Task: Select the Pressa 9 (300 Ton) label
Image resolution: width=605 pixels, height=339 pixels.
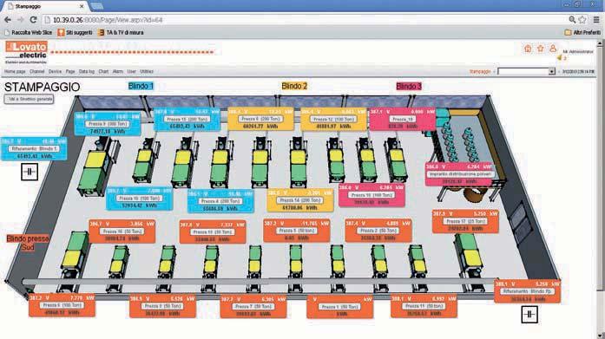Action: tap(108, 124)
